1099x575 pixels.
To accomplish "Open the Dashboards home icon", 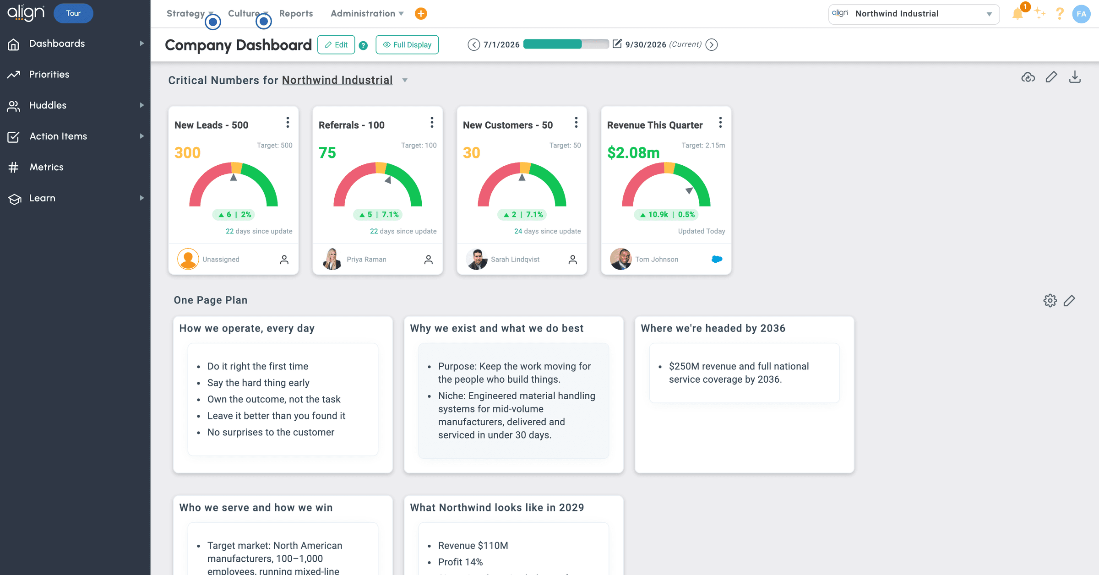I will click(14, 44).
